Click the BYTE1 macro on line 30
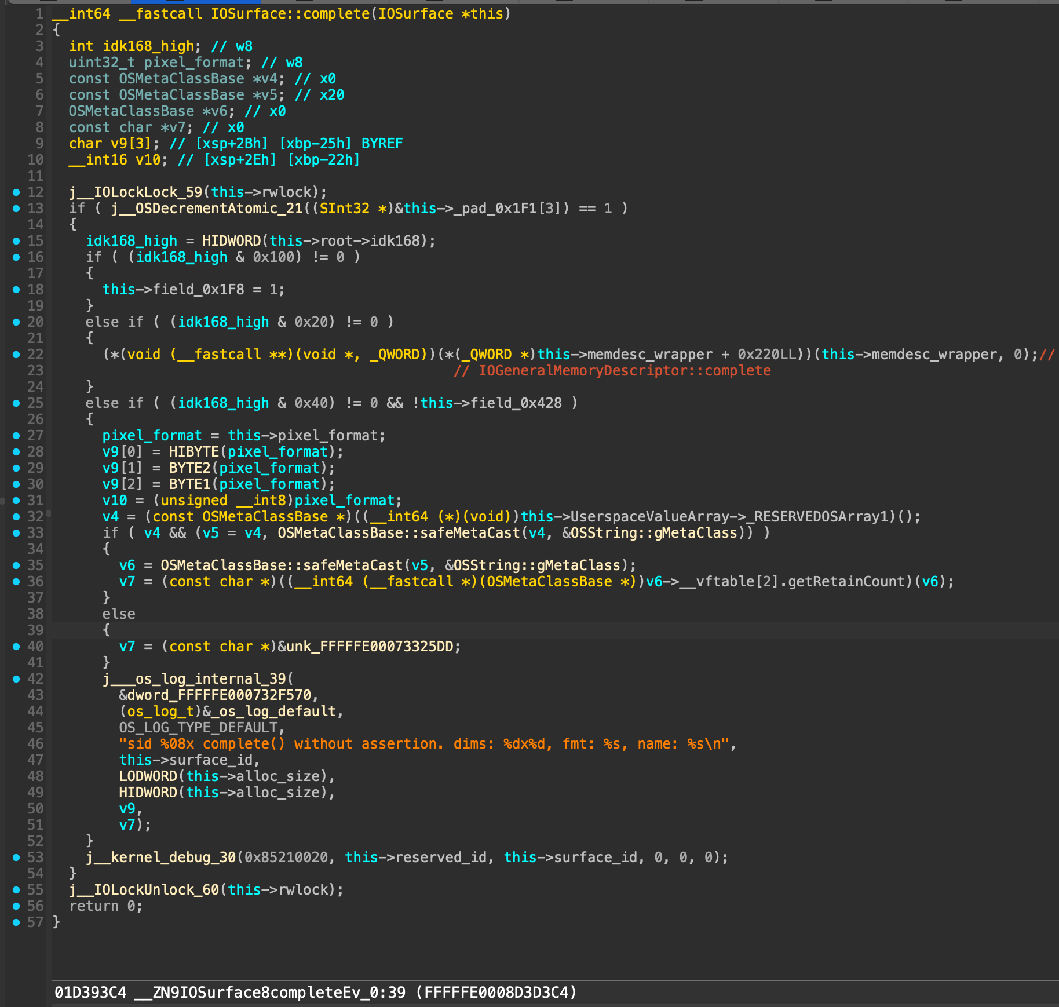 point(190,484)
